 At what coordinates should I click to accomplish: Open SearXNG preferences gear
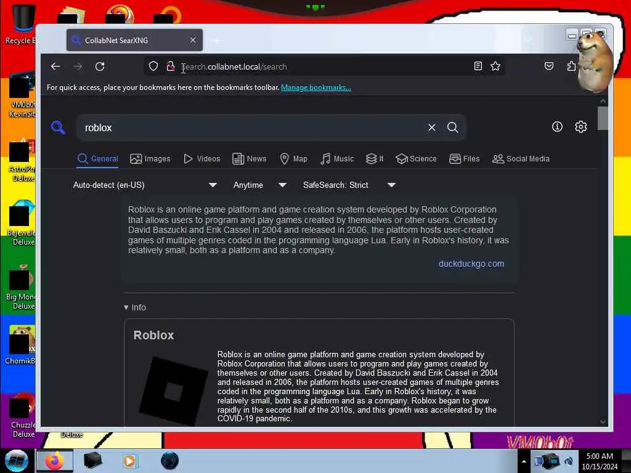tap(580, 127)
